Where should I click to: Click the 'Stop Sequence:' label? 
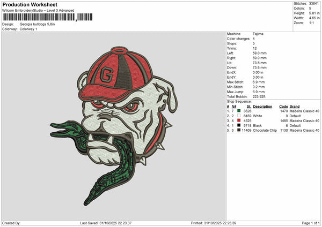(239, 102)
